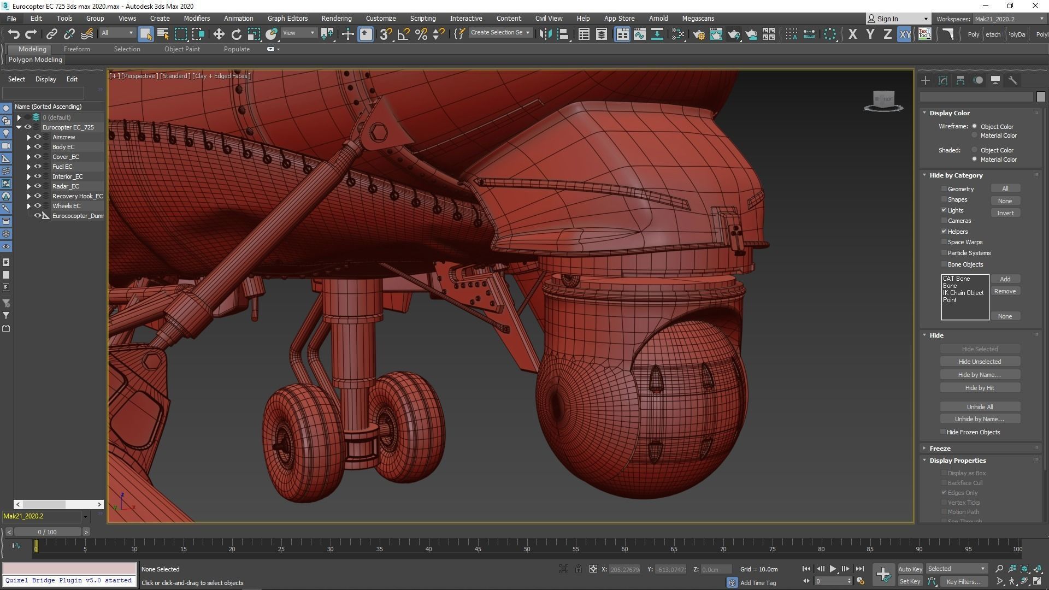This screenshot has height=590, width=1049.
Task: Click the Mirror tool icon
Action: [545, 34]
